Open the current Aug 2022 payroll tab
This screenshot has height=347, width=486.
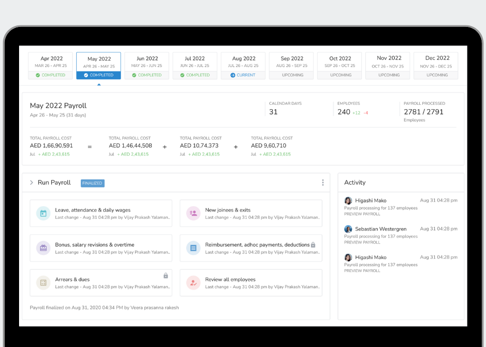[x=243, y=66]
